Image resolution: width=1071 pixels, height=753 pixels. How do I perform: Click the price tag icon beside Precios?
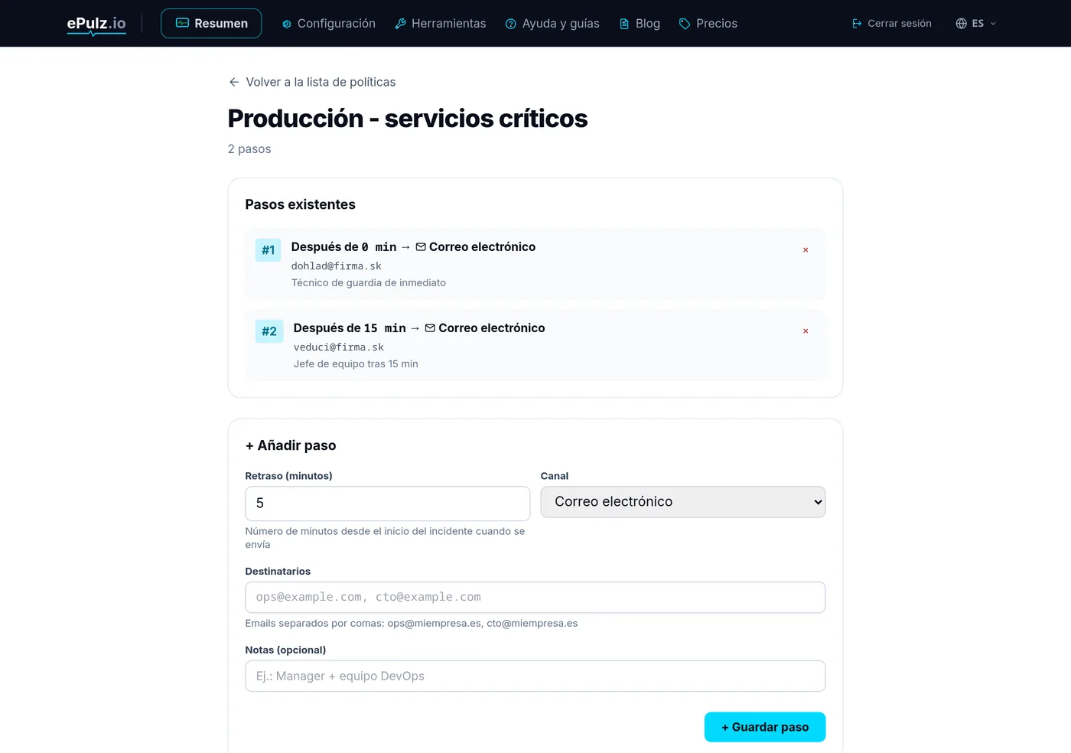click(685, 24)
